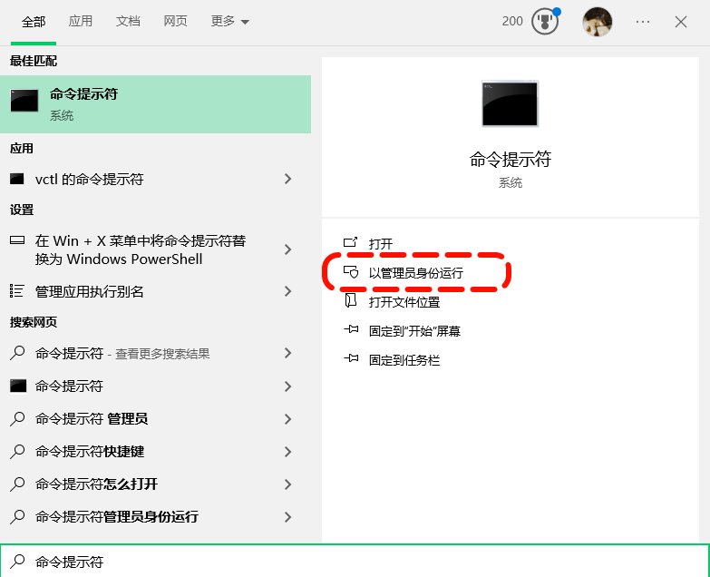The width and height of the screenshot is (710, 577).
Task: Open 命令提示符 - 查看更多搜索结果
Action: point(155,353)
